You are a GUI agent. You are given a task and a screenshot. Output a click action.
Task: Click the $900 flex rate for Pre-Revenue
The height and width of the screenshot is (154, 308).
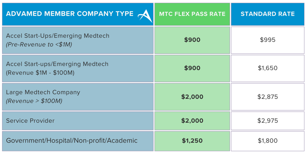tap(192, 40)
